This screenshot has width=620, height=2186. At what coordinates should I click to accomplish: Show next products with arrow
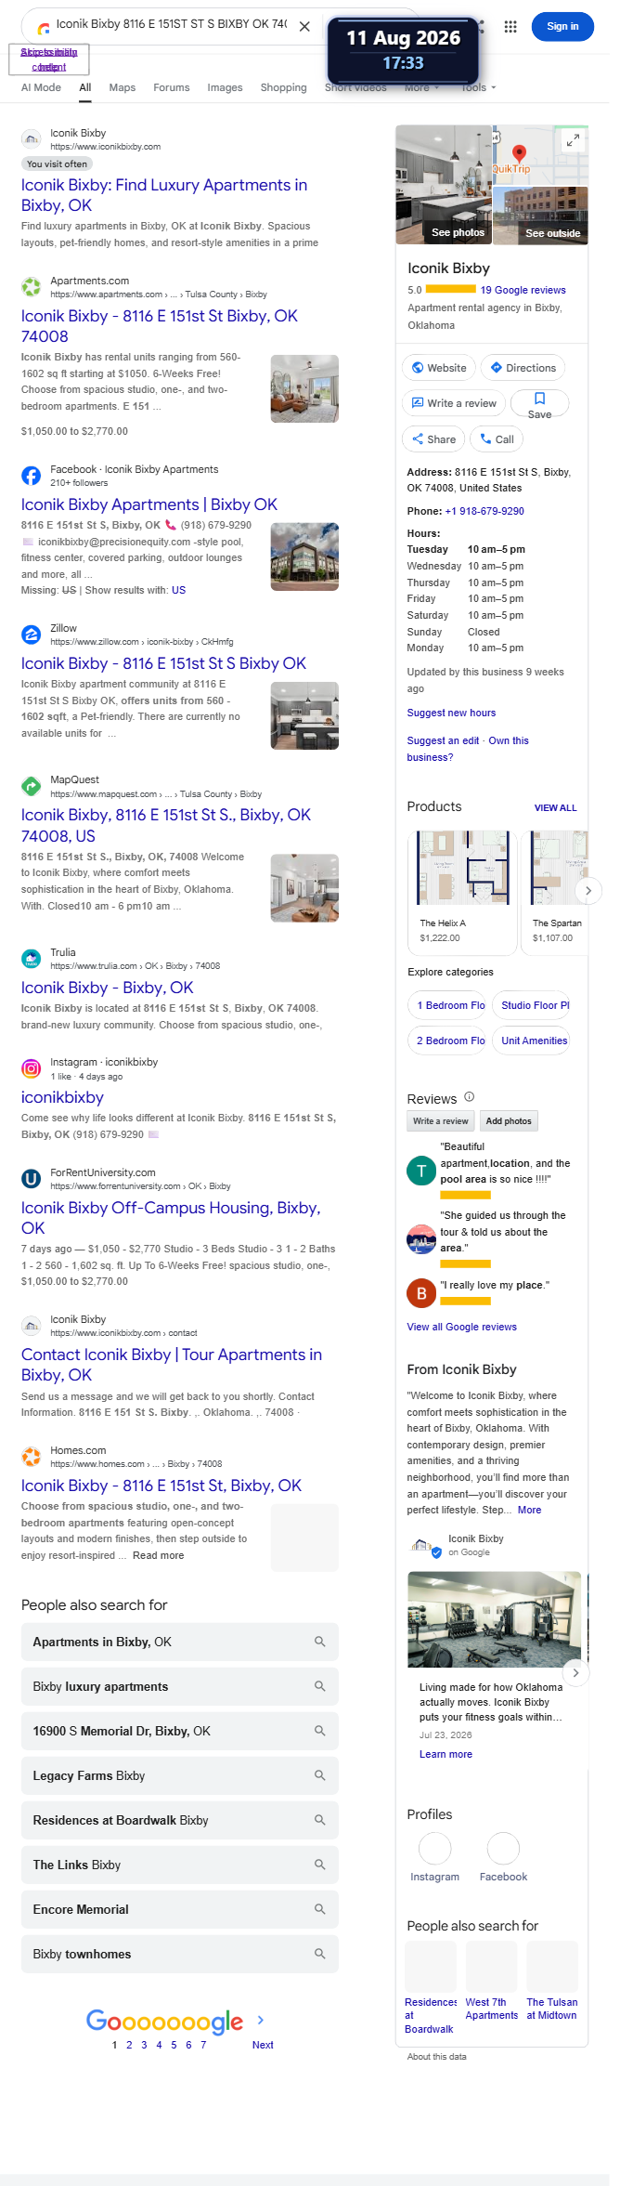(588, 890)
